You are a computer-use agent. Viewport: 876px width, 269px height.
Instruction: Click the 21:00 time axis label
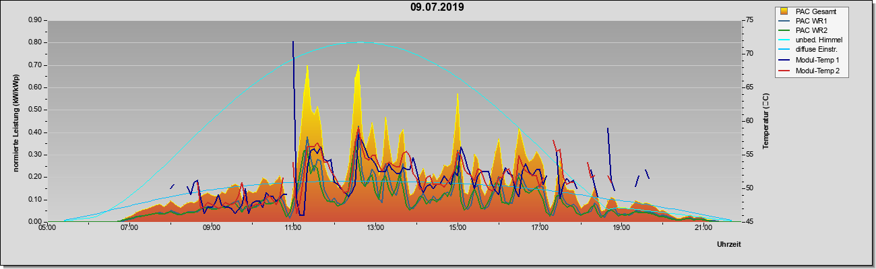tap(703, 229)
